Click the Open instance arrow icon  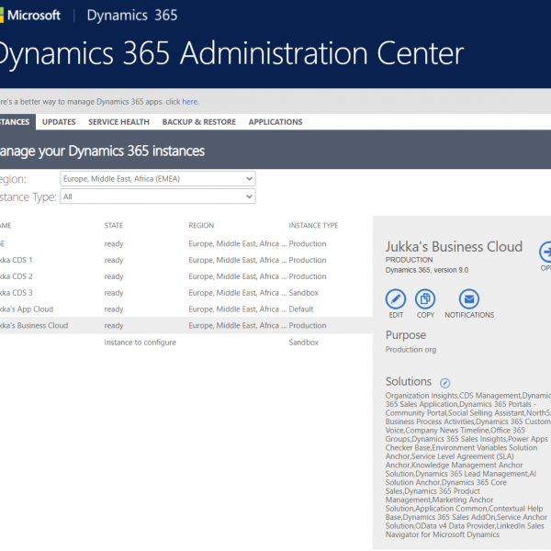pos(545,252)
